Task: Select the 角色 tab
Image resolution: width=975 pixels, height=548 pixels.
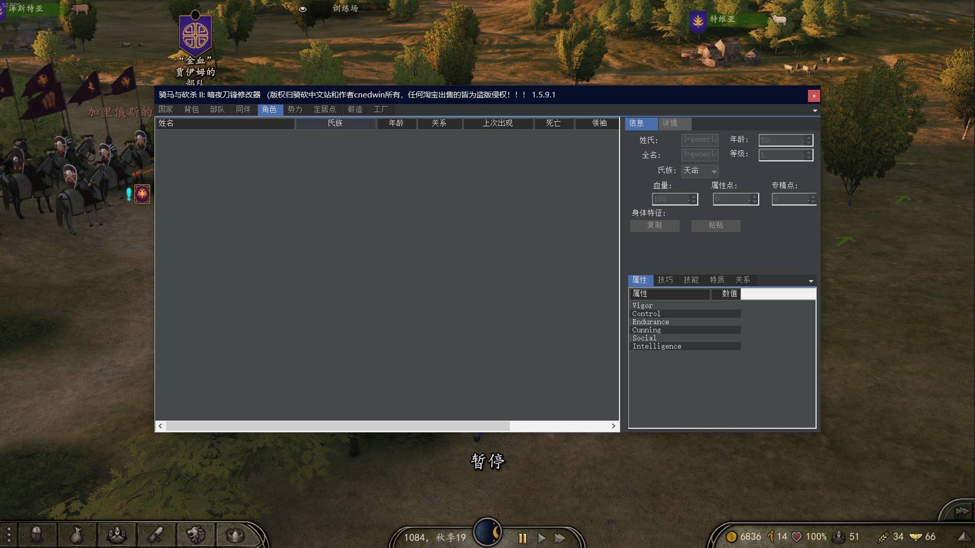Action: tap(270, 110)
